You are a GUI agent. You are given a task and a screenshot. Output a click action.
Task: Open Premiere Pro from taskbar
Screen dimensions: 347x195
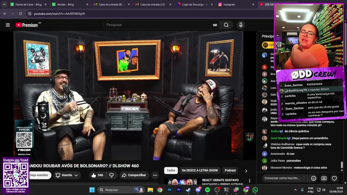pos(179,190)
